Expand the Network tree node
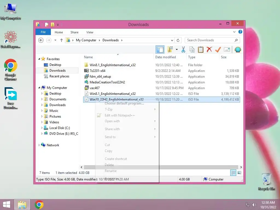The height and width of the screenshot is (210, 280). tap(39, 145)
